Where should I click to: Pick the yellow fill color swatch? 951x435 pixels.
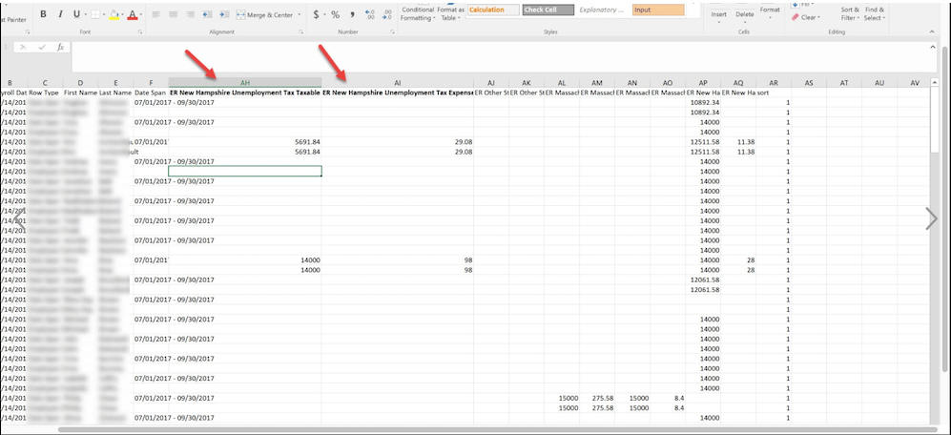pyautogui.click(x=113, y=15)
